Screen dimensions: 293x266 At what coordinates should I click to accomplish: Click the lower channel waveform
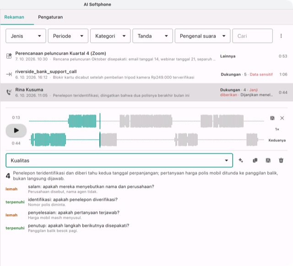point(146,140)
